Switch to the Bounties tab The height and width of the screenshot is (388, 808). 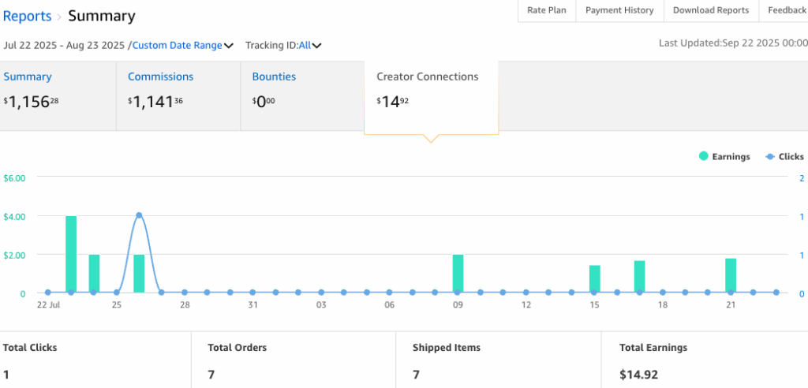pyautogui.click(x=274, y=77)
